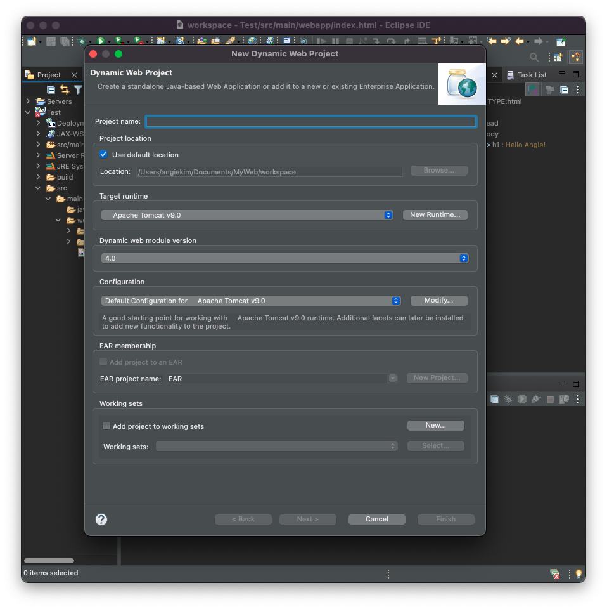Click Collapse All in Project Explorer

coord(51,89)
